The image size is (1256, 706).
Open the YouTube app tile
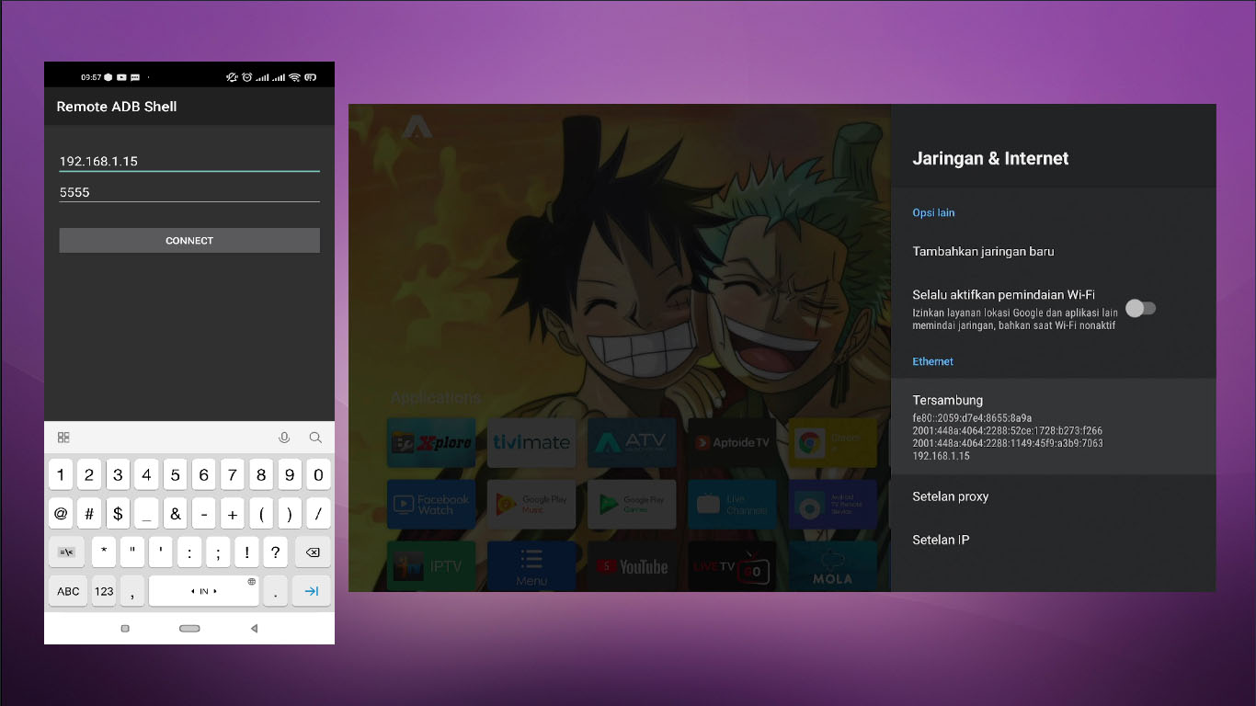click(632, 565)
